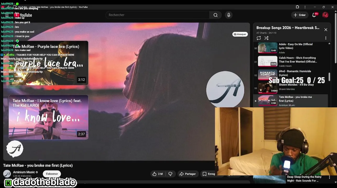Play Shawn Mendes - It'll Be Okay item
This screenshot has width=337, height=188.
pos(291,88)
